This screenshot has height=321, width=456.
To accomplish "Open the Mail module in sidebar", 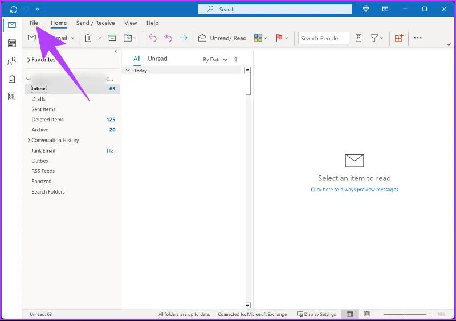I will tap(12, 25).
